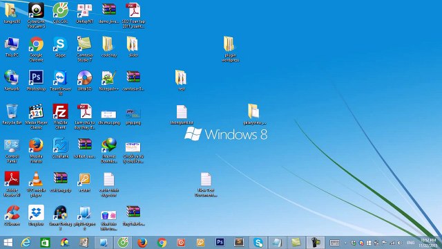Select the ccsl-img.zip archive on desktop
Viewport: 442px width, 249px height.
[60, 182]
